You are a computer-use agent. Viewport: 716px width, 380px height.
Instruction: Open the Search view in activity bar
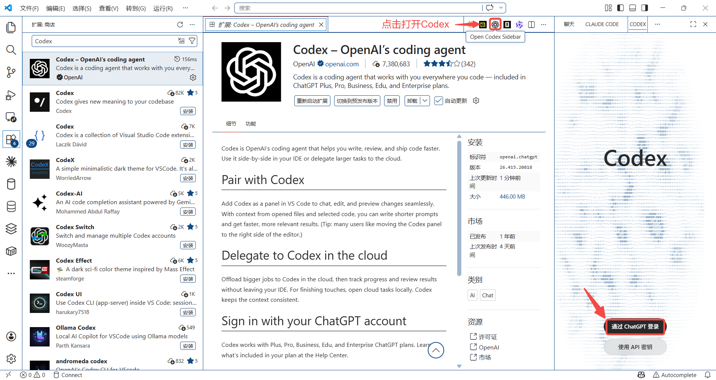(11, 50)
